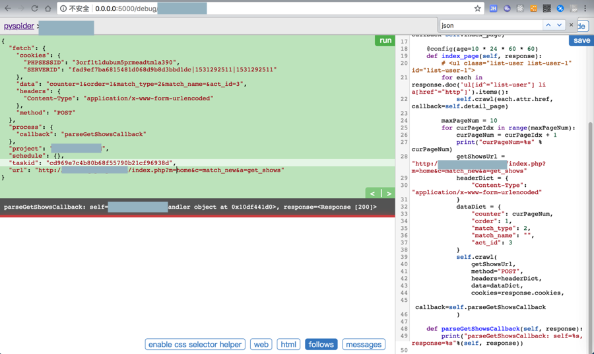Go to the browser home page icon
The image size is (594, 354).
[x=48, y=9]
